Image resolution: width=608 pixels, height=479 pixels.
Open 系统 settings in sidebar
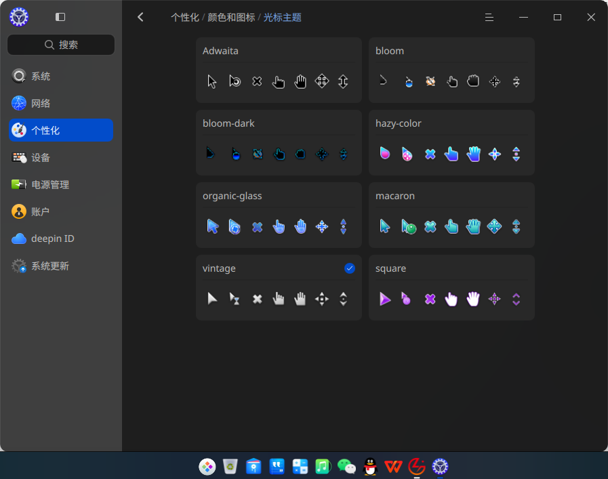coord(61,77)
